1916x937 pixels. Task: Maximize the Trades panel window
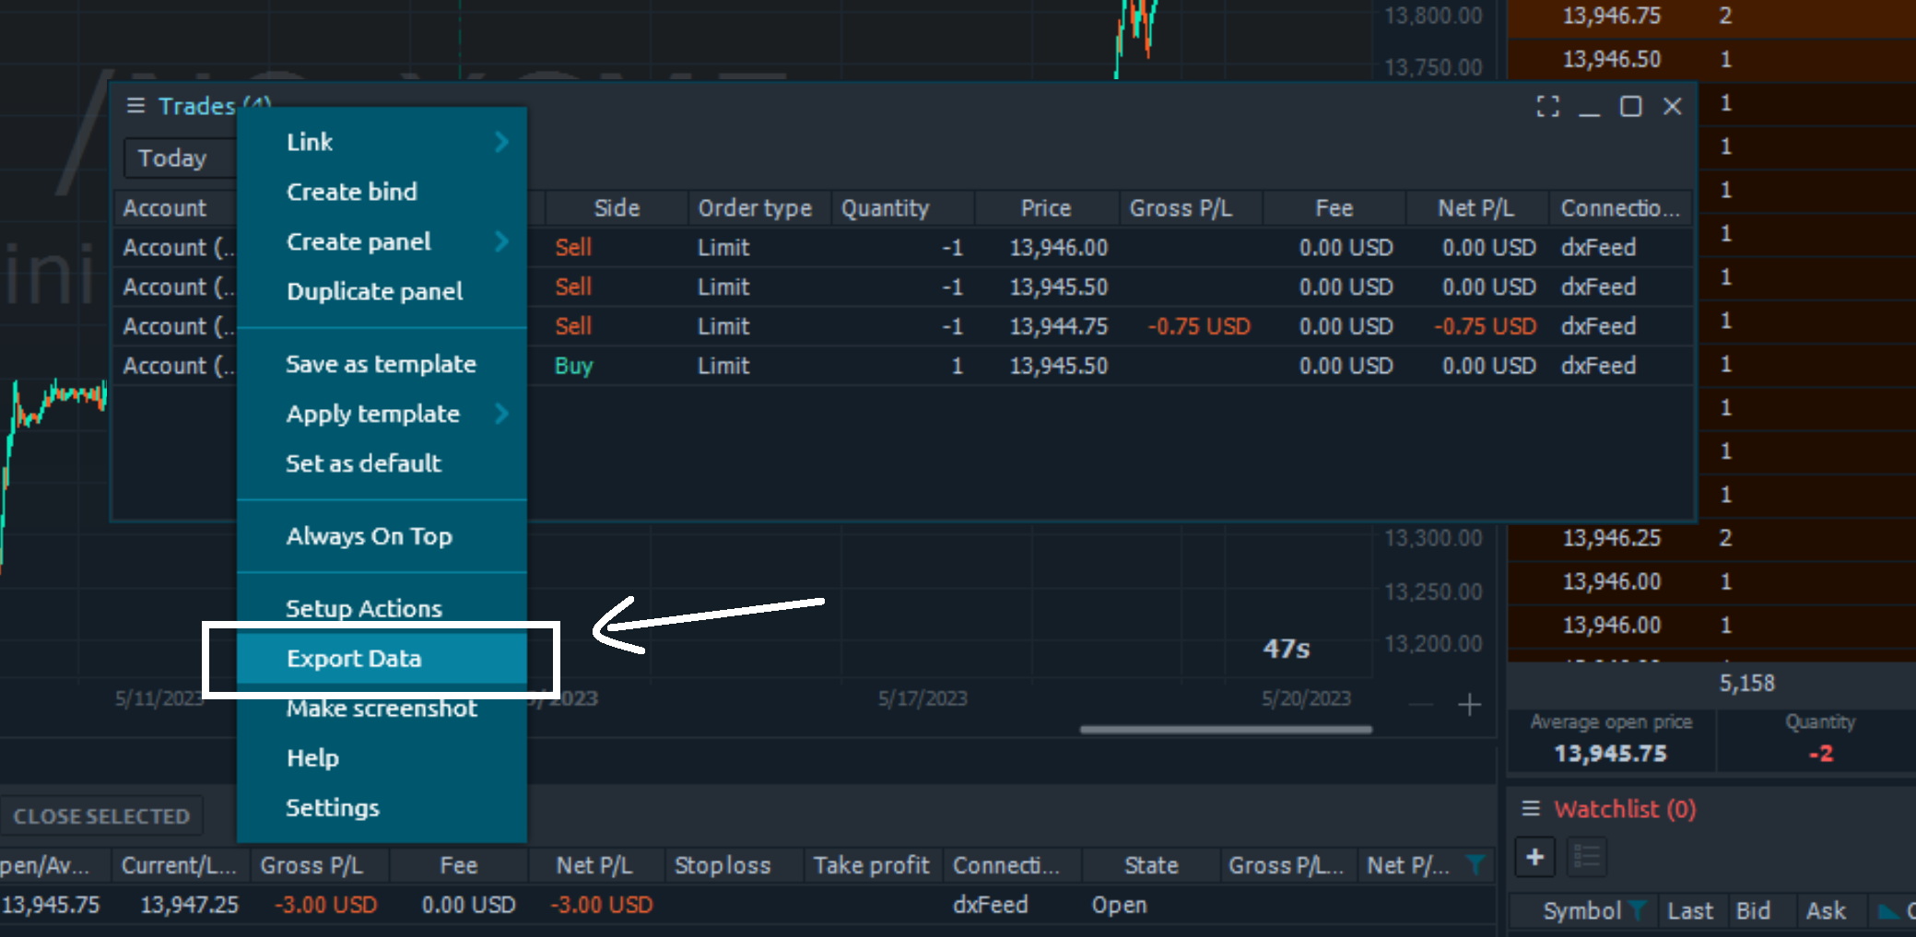pos(1630,107)
